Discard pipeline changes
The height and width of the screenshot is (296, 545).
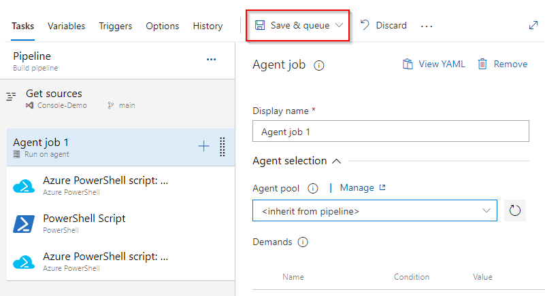[x=384, y=26]
